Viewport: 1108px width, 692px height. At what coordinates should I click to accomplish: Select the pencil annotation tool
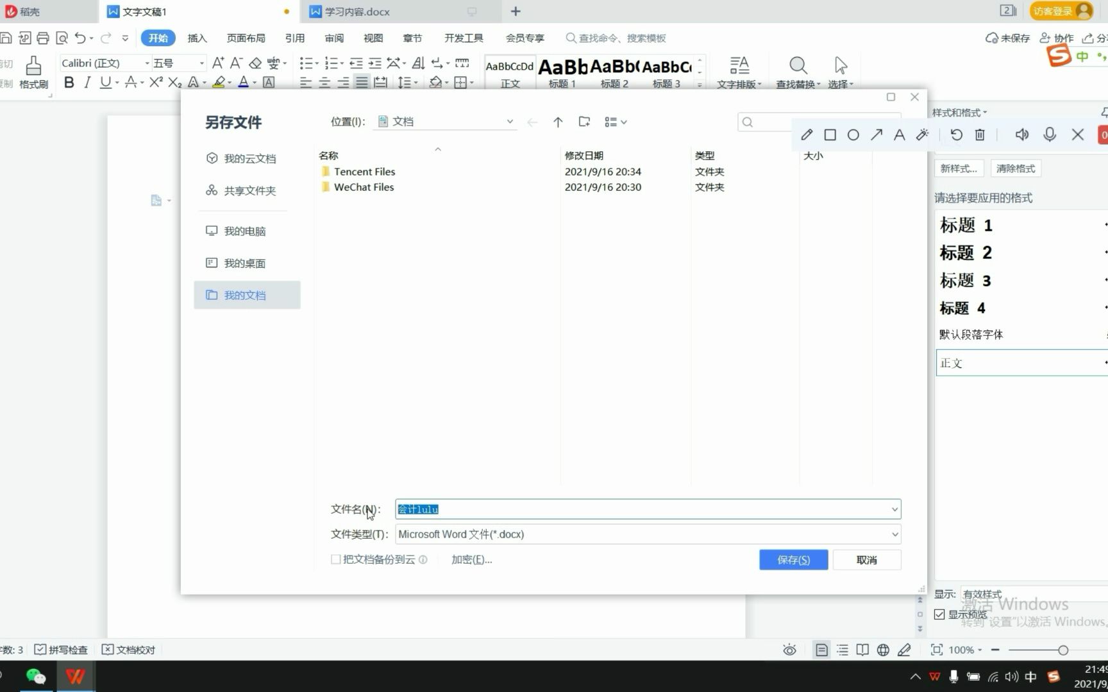tap(807, 135)
